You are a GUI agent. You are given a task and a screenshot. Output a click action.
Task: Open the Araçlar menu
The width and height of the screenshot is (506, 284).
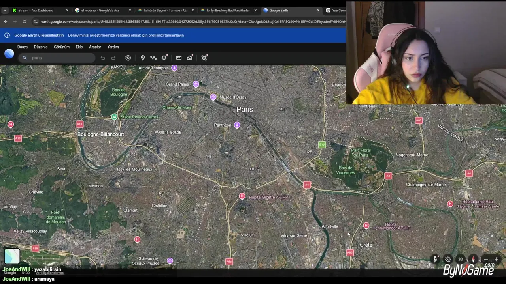coord(95,47)
